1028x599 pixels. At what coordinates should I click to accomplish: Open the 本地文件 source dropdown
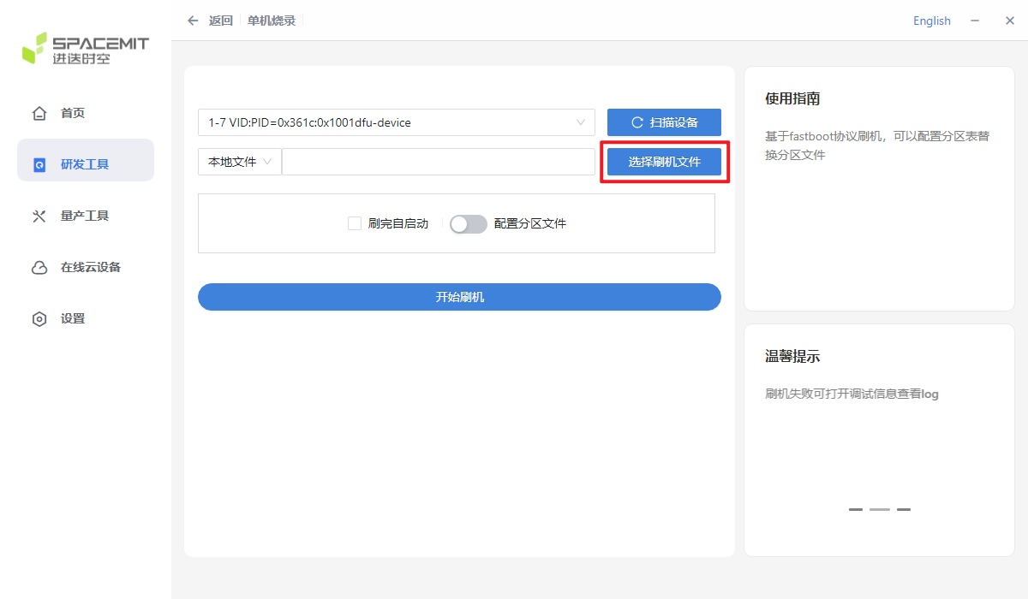pos(239,162)
